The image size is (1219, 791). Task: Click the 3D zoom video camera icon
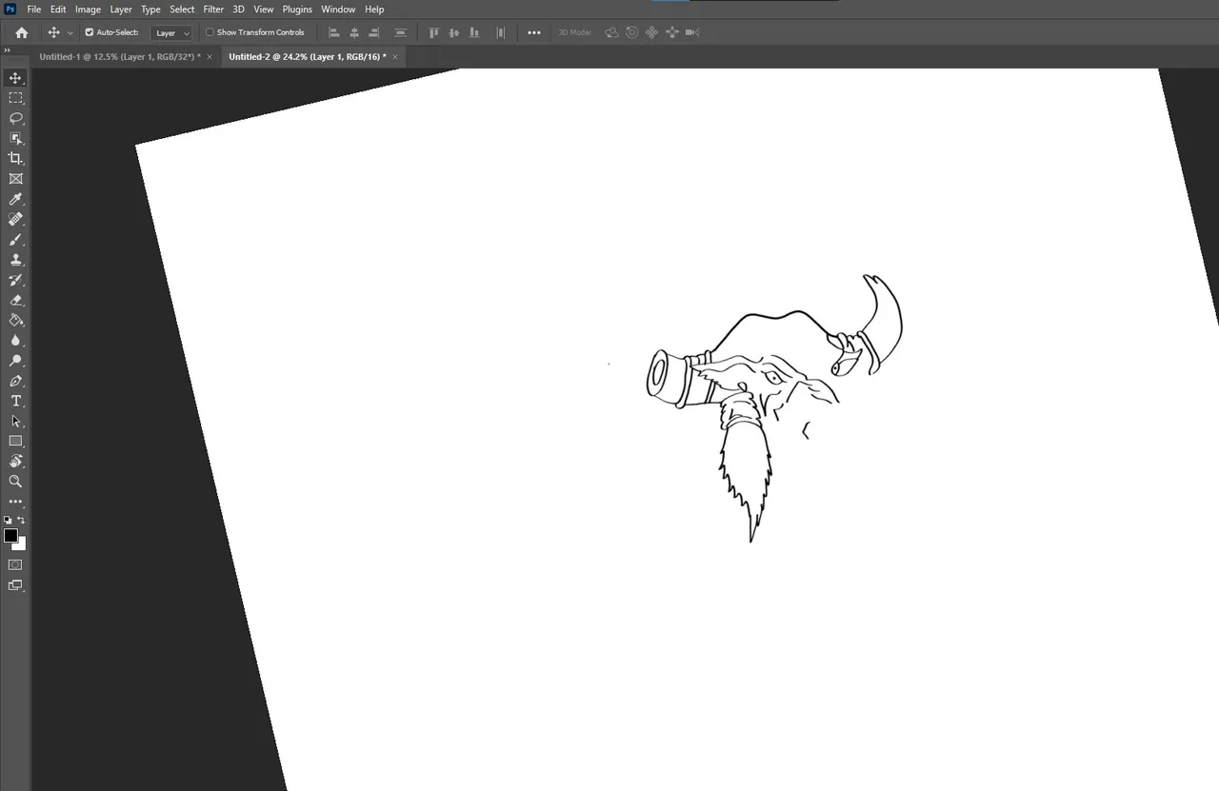[x=692, y=32]
